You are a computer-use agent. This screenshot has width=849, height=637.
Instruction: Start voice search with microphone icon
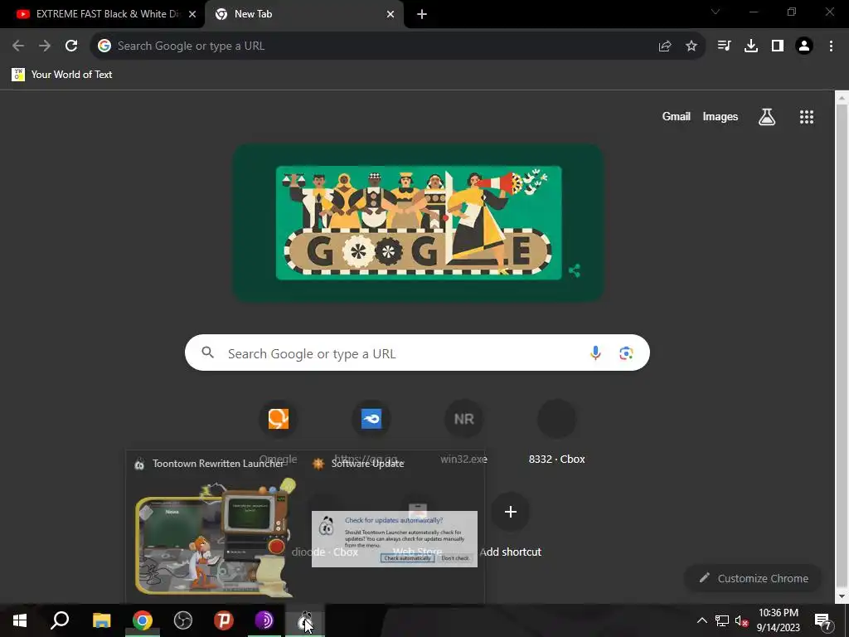595,353
